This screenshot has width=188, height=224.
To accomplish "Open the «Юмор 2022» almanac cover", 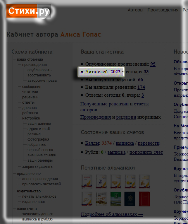I will tap(130, 182).
